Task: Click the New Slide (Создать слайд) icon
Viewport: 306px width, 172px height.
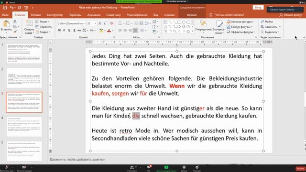Action: click(x=29, y=23)
